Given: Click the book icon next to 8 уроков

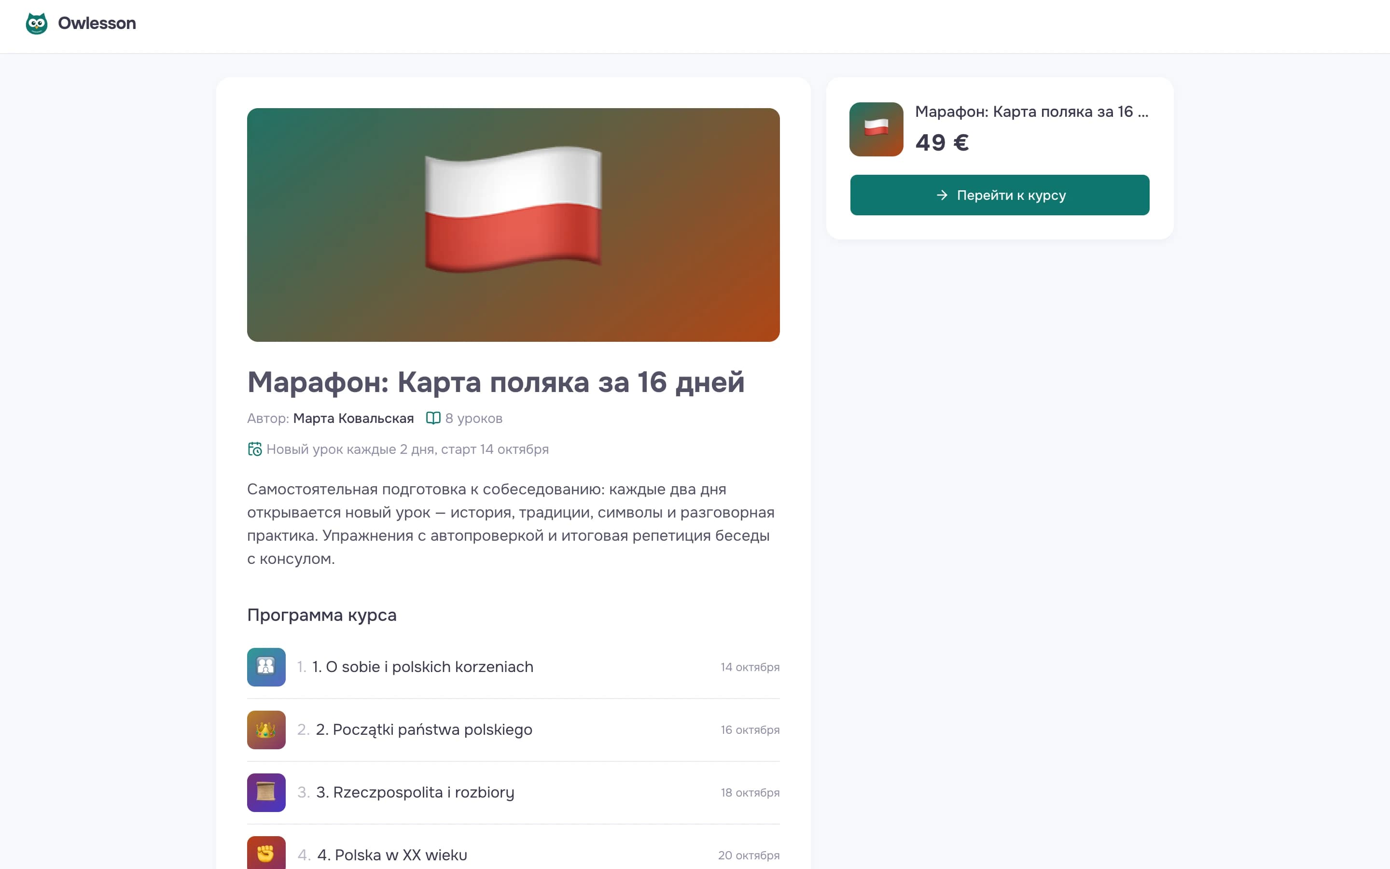Looking at the screenshot, I should pos(433,418).
